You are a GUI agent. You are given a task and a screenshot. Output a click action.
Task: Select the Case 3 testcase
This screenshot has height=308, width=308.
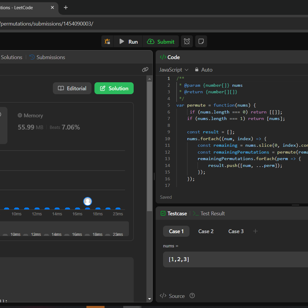coord(236,231)
